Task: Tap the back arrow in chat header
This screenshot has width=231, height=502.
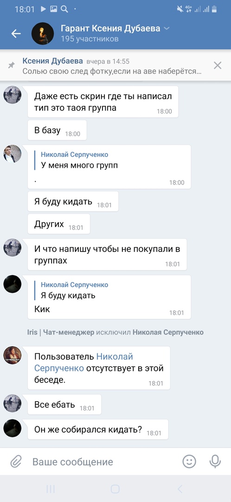Action: click(x=16, y=33)
